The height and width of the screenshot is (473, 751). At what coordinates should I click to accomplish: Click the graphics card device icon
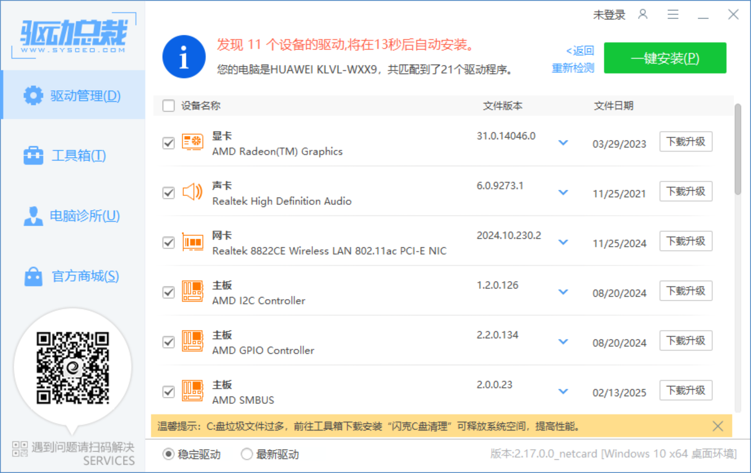[x=193, y=142]
